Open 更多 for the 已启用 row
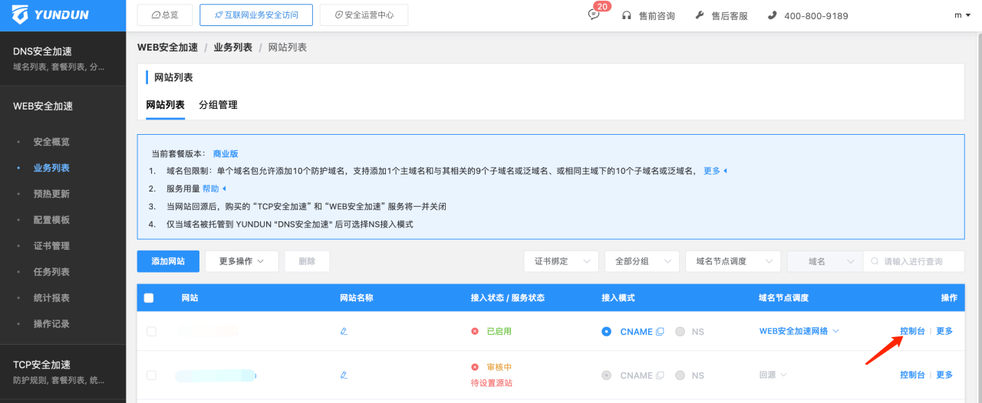 (944, 331)
